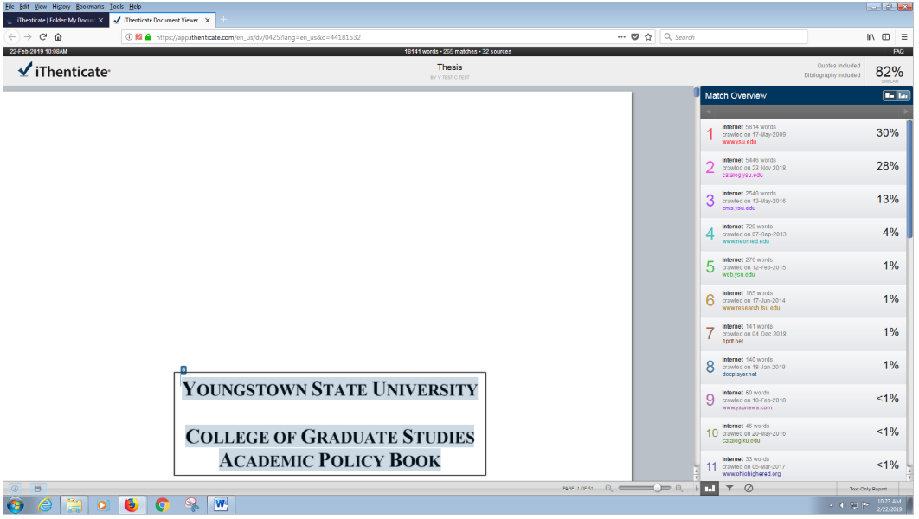The width and height of the screenshot is (919, 519).
Task: Bookmark this page with the star icon
Action: pos(648,37)
